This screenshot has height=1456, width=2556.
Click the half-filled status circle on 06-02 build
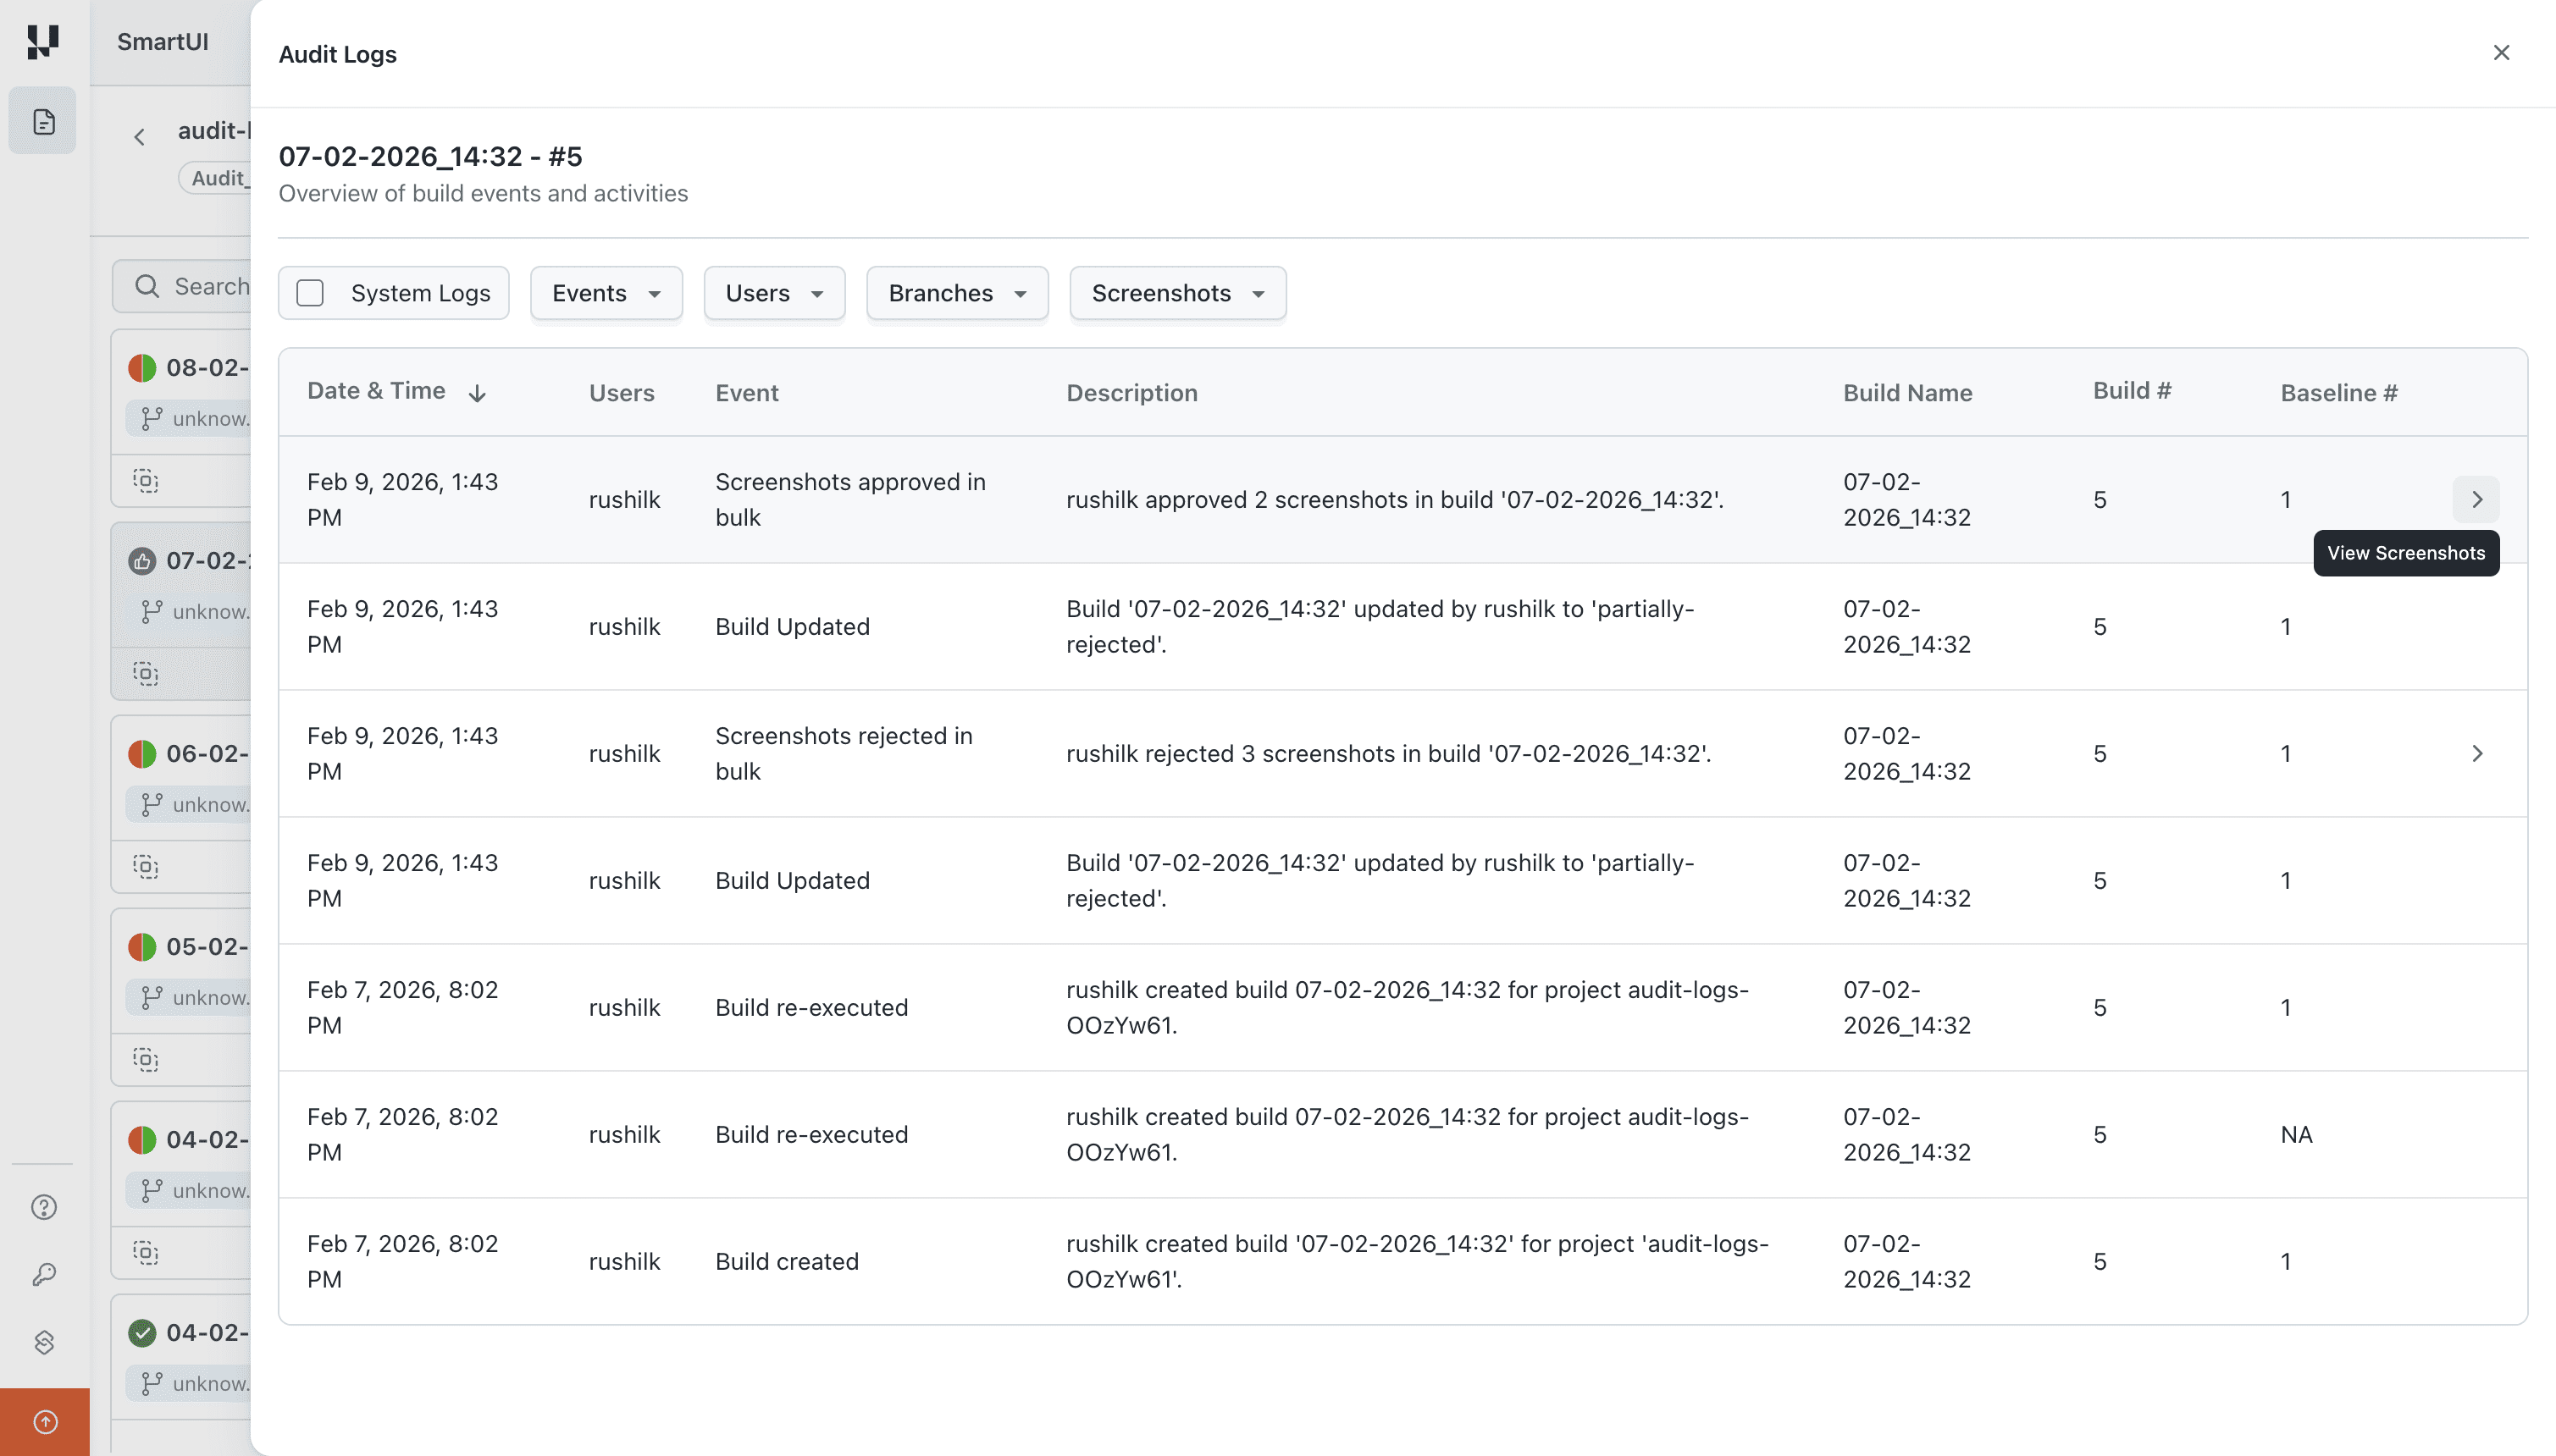pos(141,753)
